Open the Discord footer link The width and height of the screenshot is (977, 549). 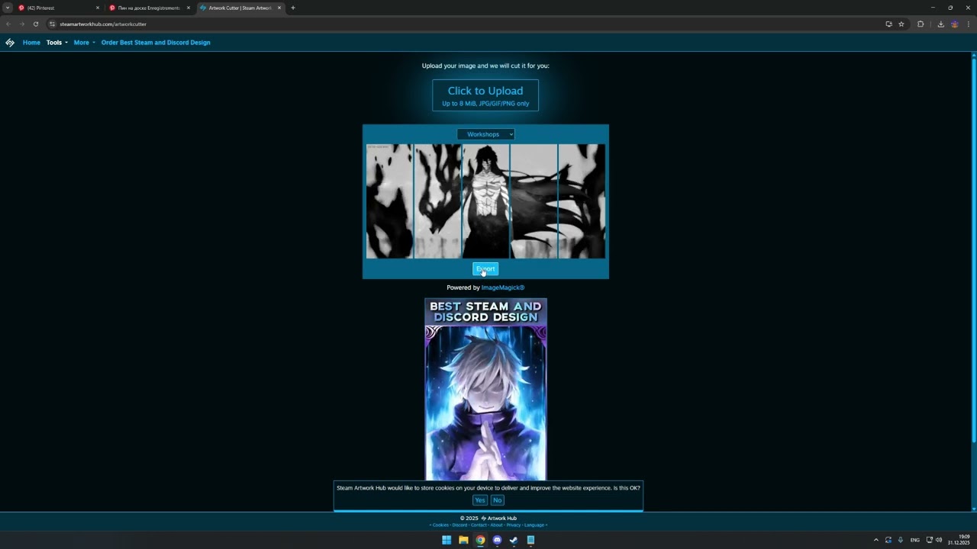(x=459, y=525)
